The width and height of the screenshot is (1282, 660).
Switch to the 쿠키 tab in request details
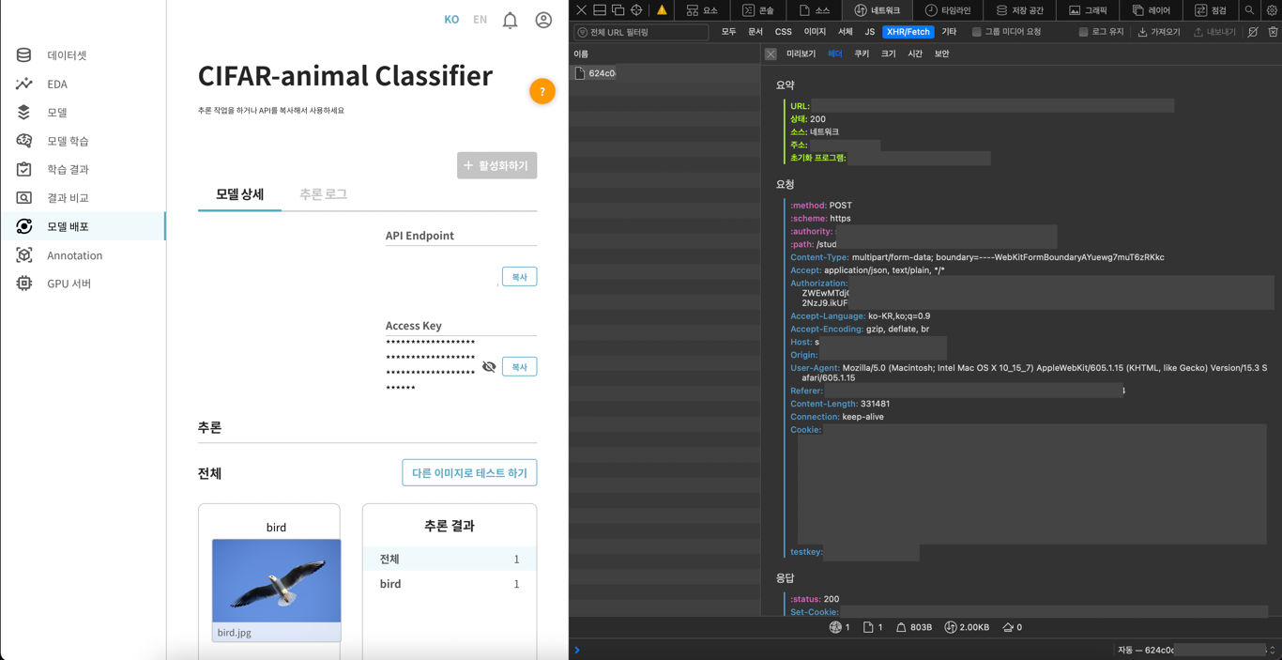click(x=862, y=54)
